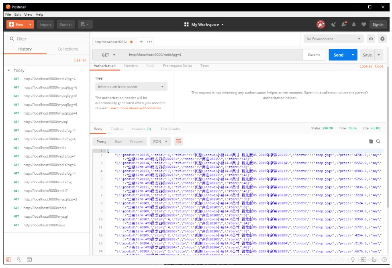Select the localhost:9000 request tab
This screenshot has height=268, width=392.
[114, 42]
